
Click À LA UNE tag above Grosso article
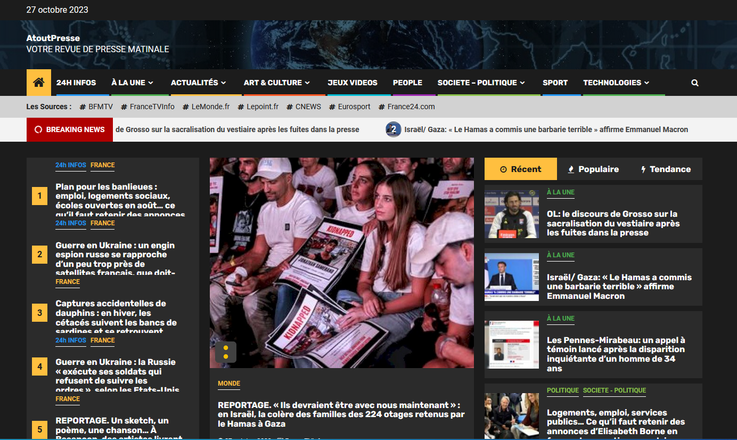[561, 192]
